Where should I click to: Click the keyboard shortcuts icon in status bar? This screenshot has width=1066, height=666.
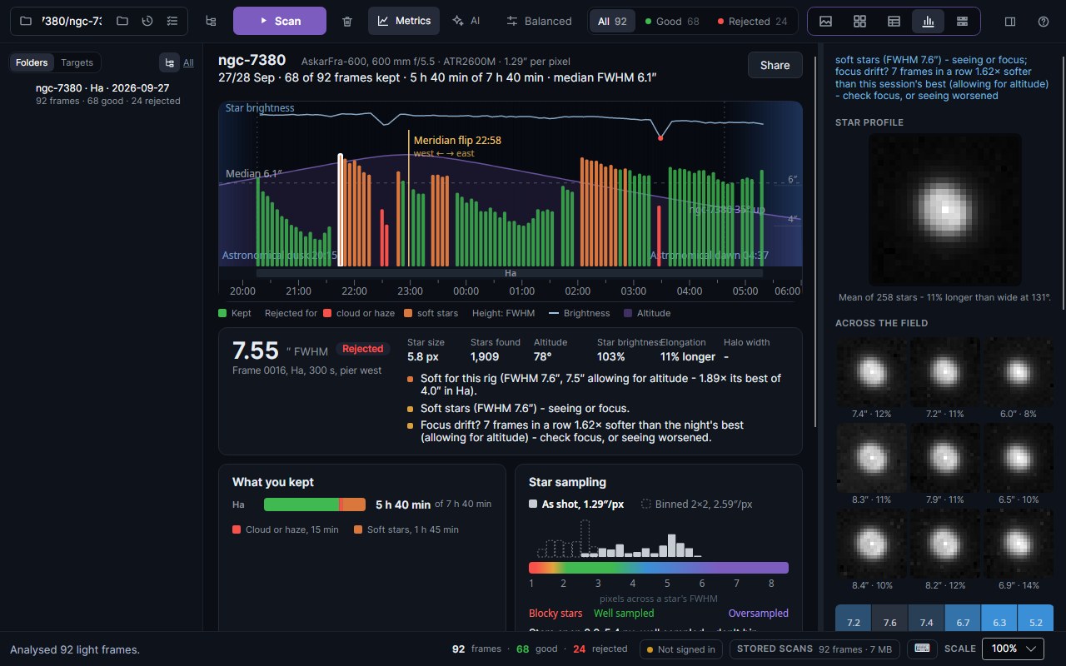(x=922, y=649)
